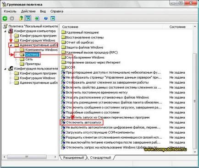Click policy icon of Включить постоянную временную метку
This screenshot has width=199, height=168.
pyautogui.click(x=63, y=92)
